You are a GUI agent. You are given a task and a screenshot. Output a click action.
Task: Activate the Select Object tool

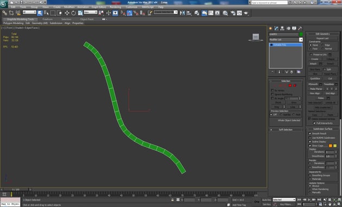point(40,13)
